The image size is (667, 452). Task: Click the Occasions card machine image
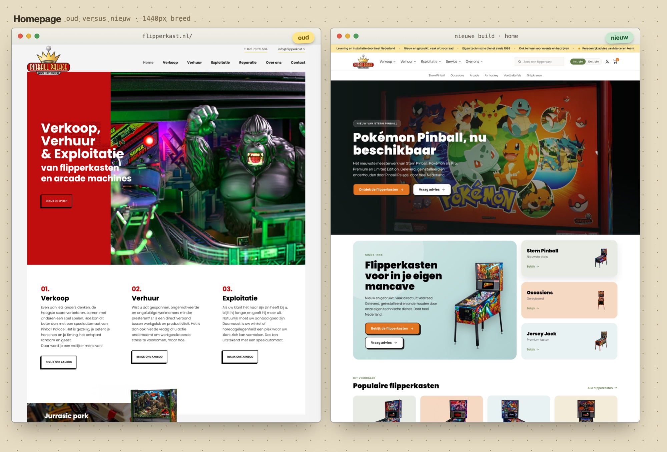(x=601, y=300)
